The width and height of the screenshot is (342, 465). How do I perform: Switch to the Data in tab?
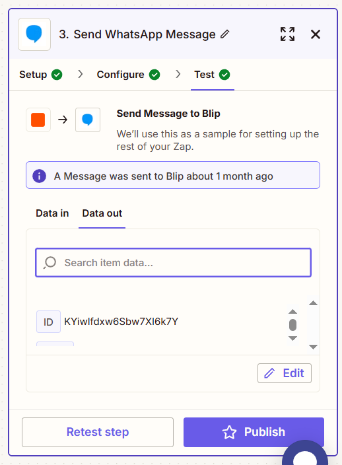(52, 213)
